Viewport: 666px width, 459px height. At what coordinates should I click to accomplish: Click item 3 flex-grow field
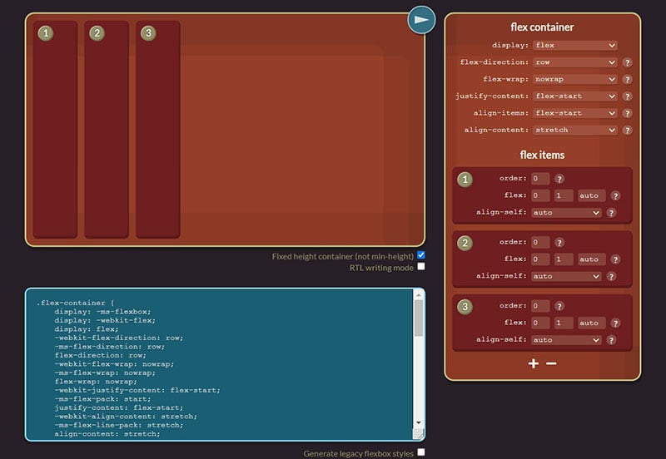(540, 323)
